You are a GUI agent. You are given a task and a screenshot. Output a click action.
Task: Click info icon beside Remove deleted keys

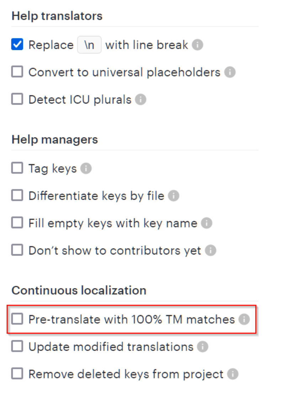coord(233,374)
